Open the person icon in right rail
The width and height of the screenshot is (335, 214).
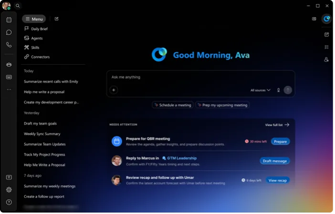326,60
